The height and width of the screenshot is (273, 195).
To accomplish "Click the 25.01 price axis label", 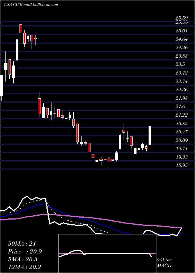I will coord(182,31).
